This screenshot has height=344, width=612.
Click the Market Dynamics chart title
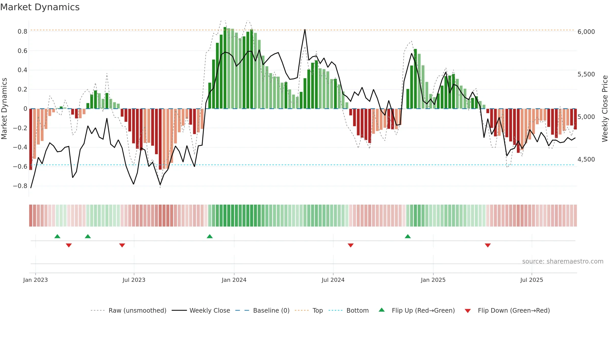point(40,7)
